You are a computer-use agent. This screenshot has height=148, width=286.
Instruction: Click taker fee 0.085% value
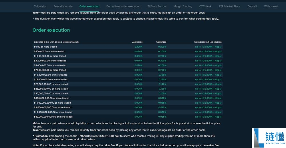click(162, 103)
